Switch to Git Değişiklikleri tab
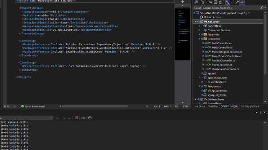This screenshot has width=268, height=150. pos(250,106)
